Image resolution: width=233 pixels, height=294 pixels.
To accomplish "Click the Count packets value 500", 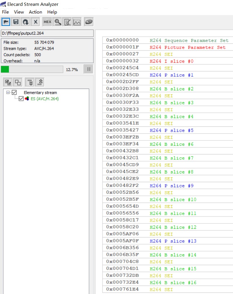I will pyautogui.click(x=38, y=55).
